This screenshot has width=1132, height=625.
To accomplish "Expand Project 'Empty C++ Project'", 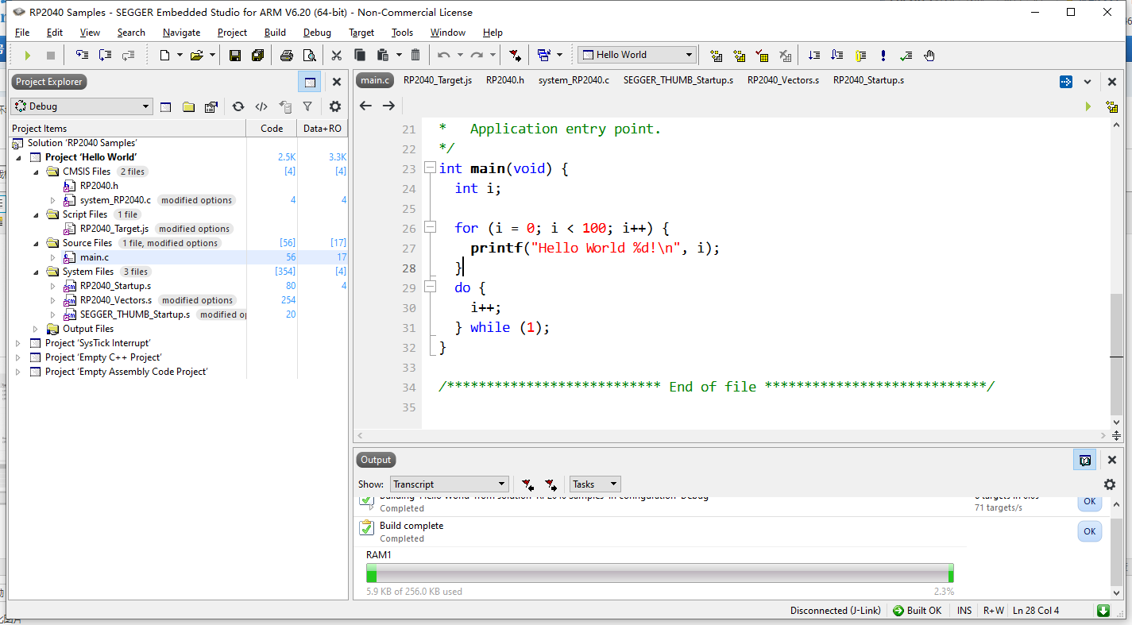I will pos(18,357).
